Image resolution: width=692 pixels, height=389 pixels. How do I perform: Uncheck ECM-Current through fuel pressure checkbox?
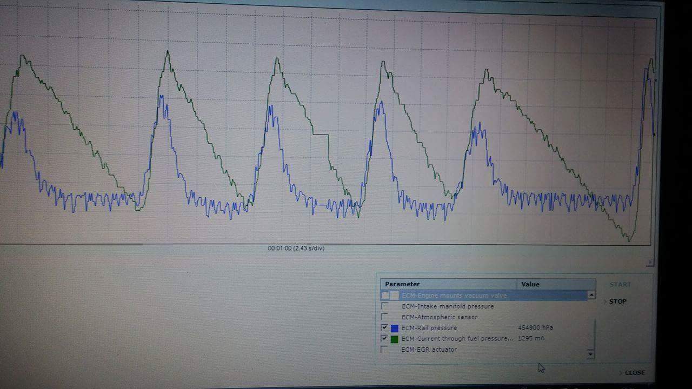pyautogui.click(x=384, y=339)
